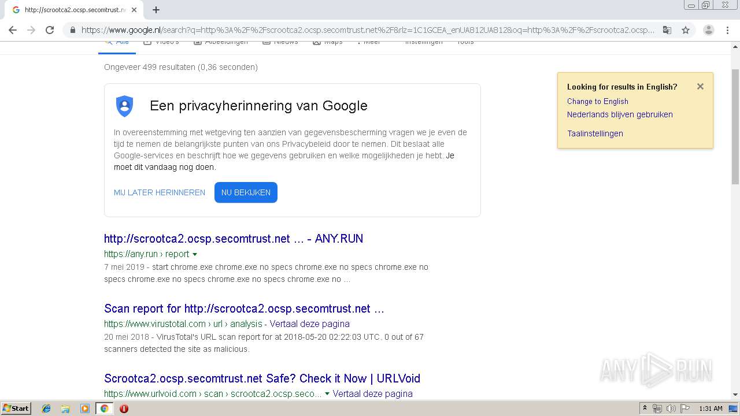Viewport: 740px width, 416px height.
Task: Click the red Opera taskbar icon
Action: coord(124,408)
